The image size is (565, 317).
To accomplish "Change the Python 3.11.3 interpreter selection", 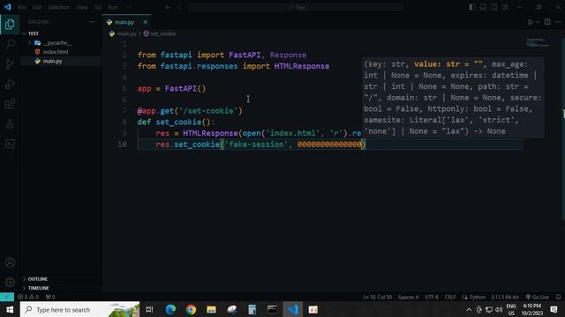I will tap(504, 297).
